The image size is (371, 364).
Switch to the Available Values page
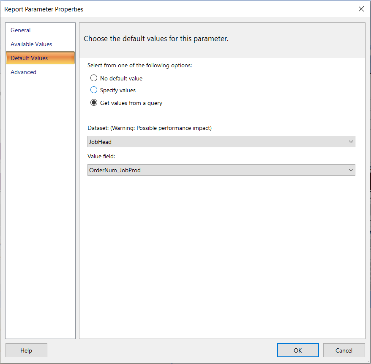point(31,44)
